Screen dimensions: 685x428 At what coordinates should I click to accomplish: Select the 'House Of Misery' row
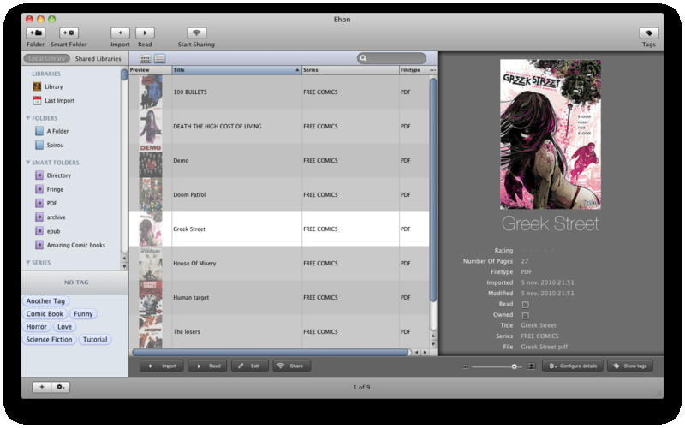tap(279, 264)
